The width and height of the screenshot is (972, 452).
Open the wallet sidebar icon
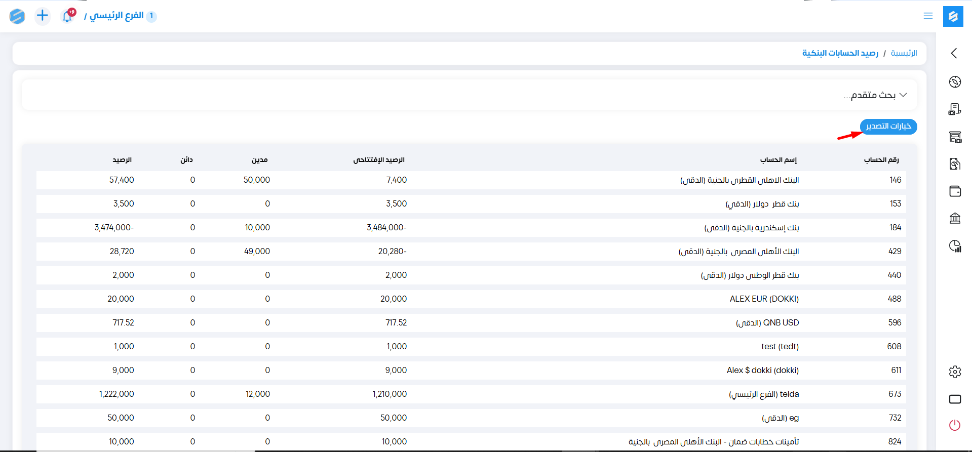pyautogui.click(x=955, y=191)
